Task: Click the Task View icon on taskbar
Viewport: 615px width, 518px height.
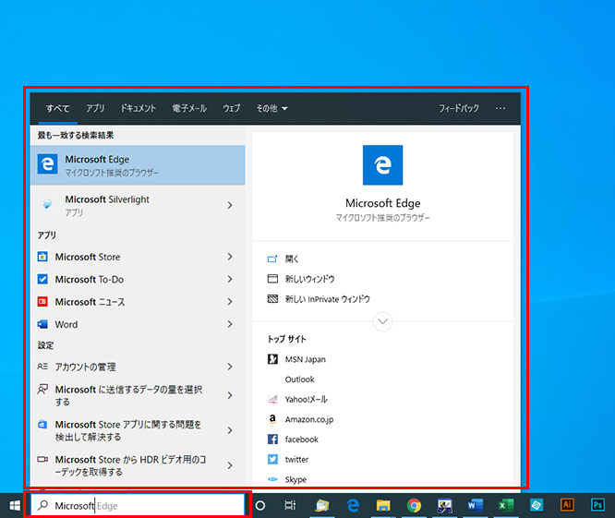Action: coord(290,505)
